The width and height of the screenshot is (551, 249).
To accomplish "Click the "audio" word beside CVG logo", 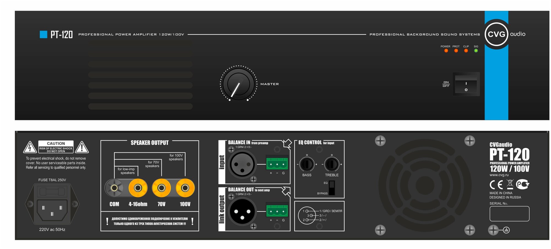I will (518, 34).
